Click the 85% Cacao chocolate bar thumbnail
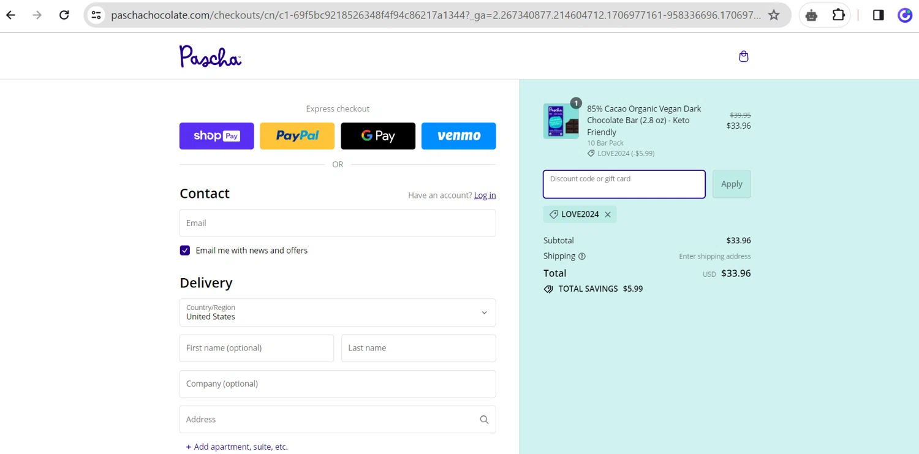Viewport: 919px width, 454px height. pyautogui.click(x=561, y=121)
